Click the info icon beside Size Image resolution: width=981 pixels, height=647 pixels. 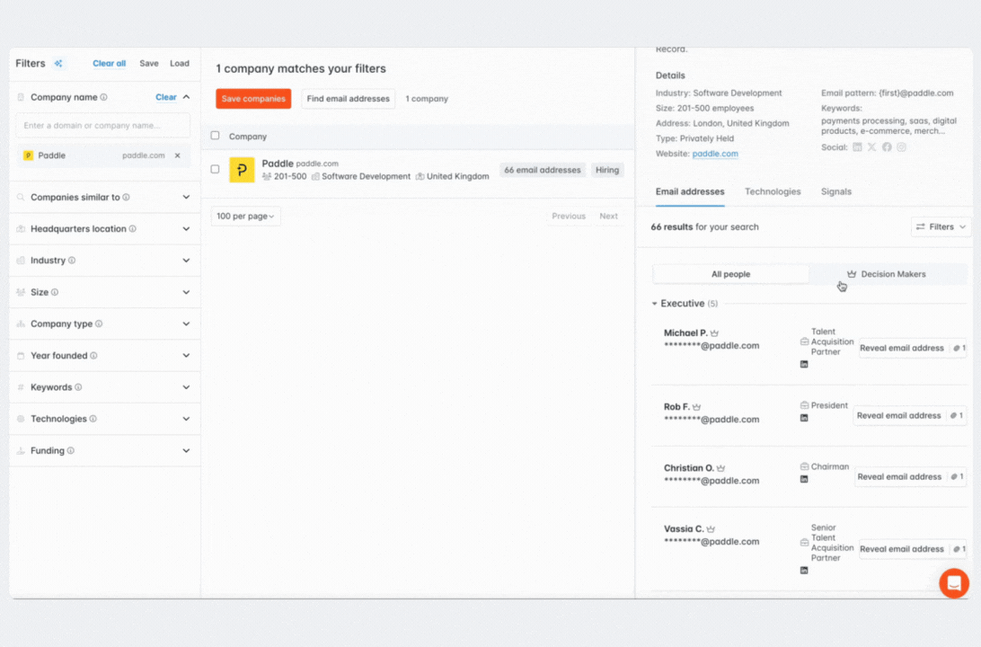pos(55,292)
